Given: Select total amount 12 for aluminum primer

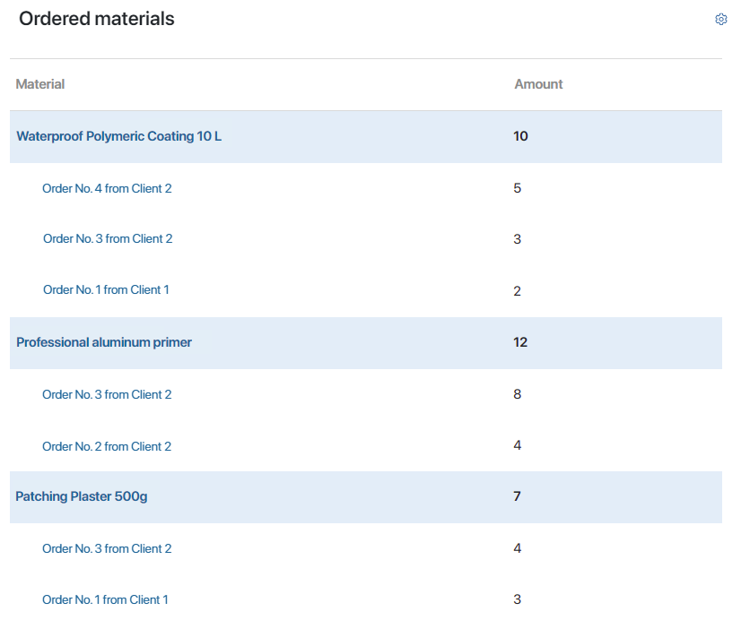Looking at the screenshot, I should tap(520, 342).
